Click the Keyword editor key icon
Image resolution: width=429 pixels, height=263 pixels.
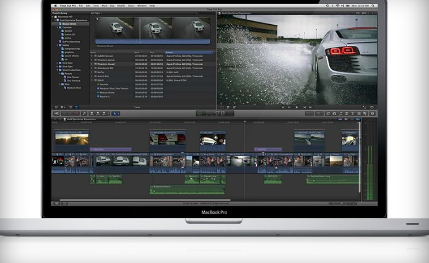click(x=85, y=113)
